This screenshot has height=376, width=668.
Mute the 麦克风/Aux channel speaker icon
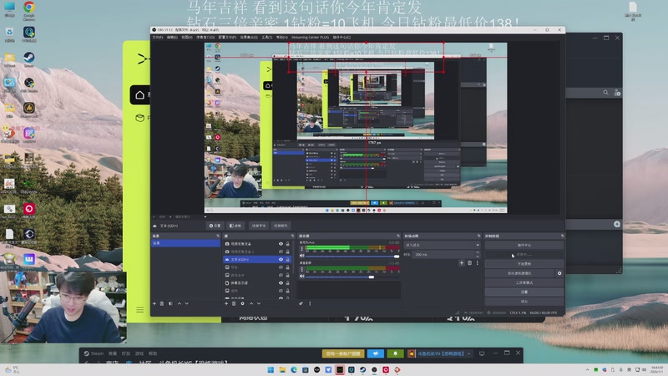click(x=302, y=256)
